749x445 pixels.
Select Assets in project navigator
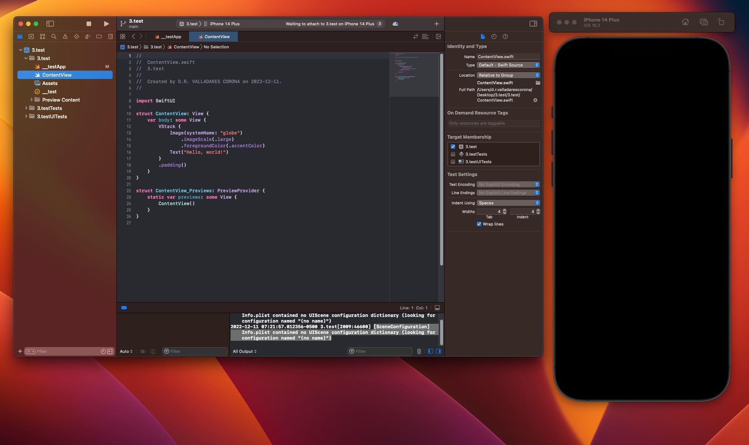coord(50,83)
